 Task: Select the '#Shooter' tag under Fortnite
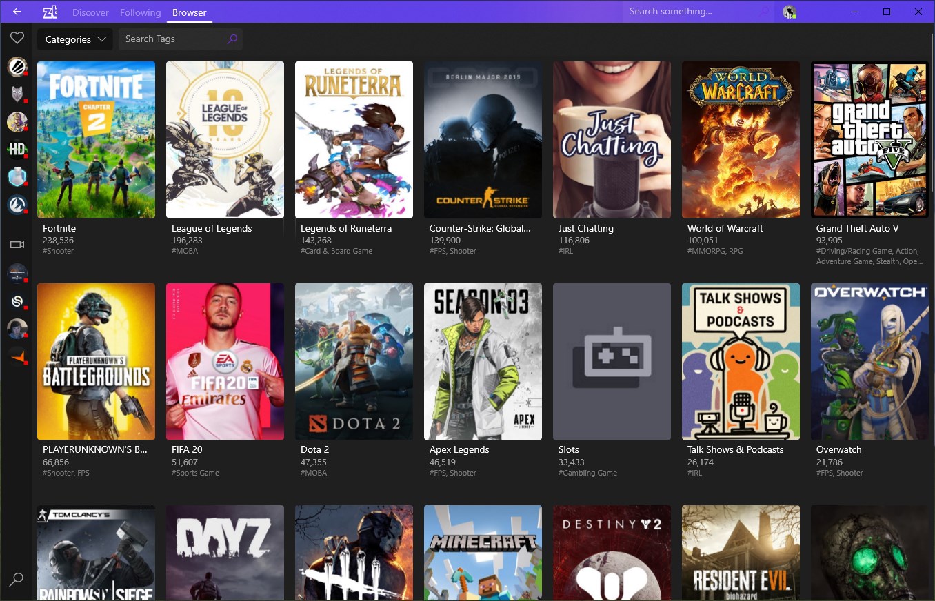[x=58, y=251]
